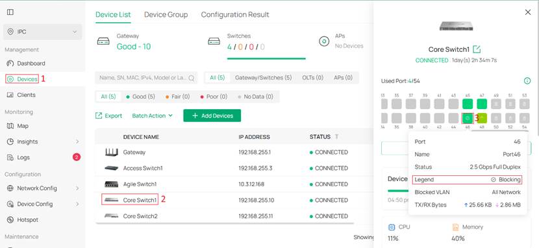Open the IPC site selector dropdown

coord(43,32)
